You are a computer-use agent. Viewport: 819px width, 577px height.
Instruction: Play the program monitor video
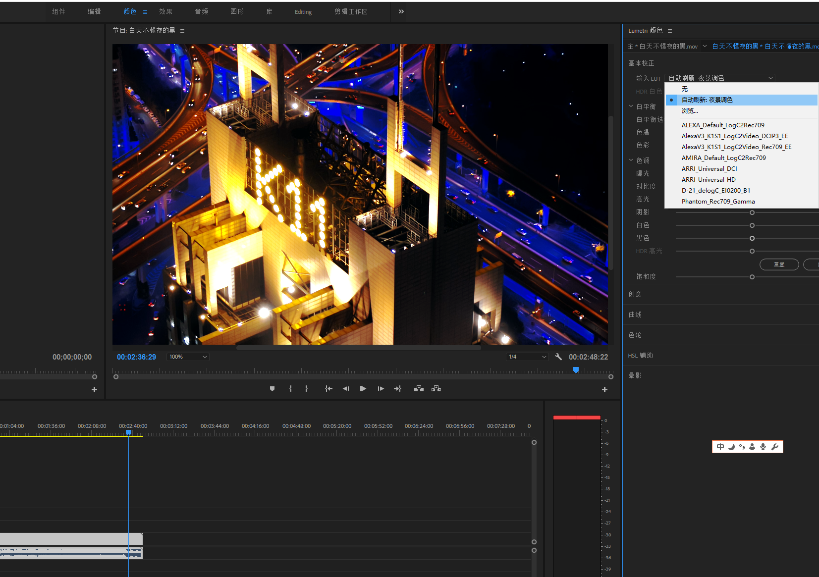point(363,389)
